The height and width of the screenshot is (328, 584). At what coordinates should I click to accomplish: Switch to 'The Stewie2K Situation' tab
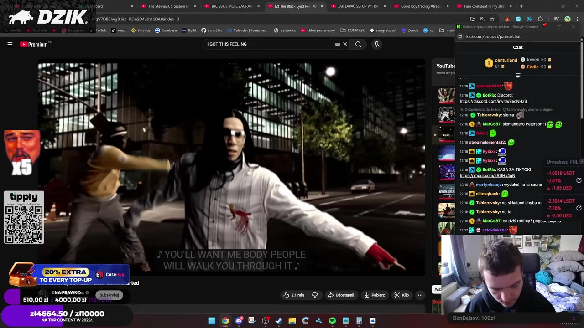click(x=168, y=6)
